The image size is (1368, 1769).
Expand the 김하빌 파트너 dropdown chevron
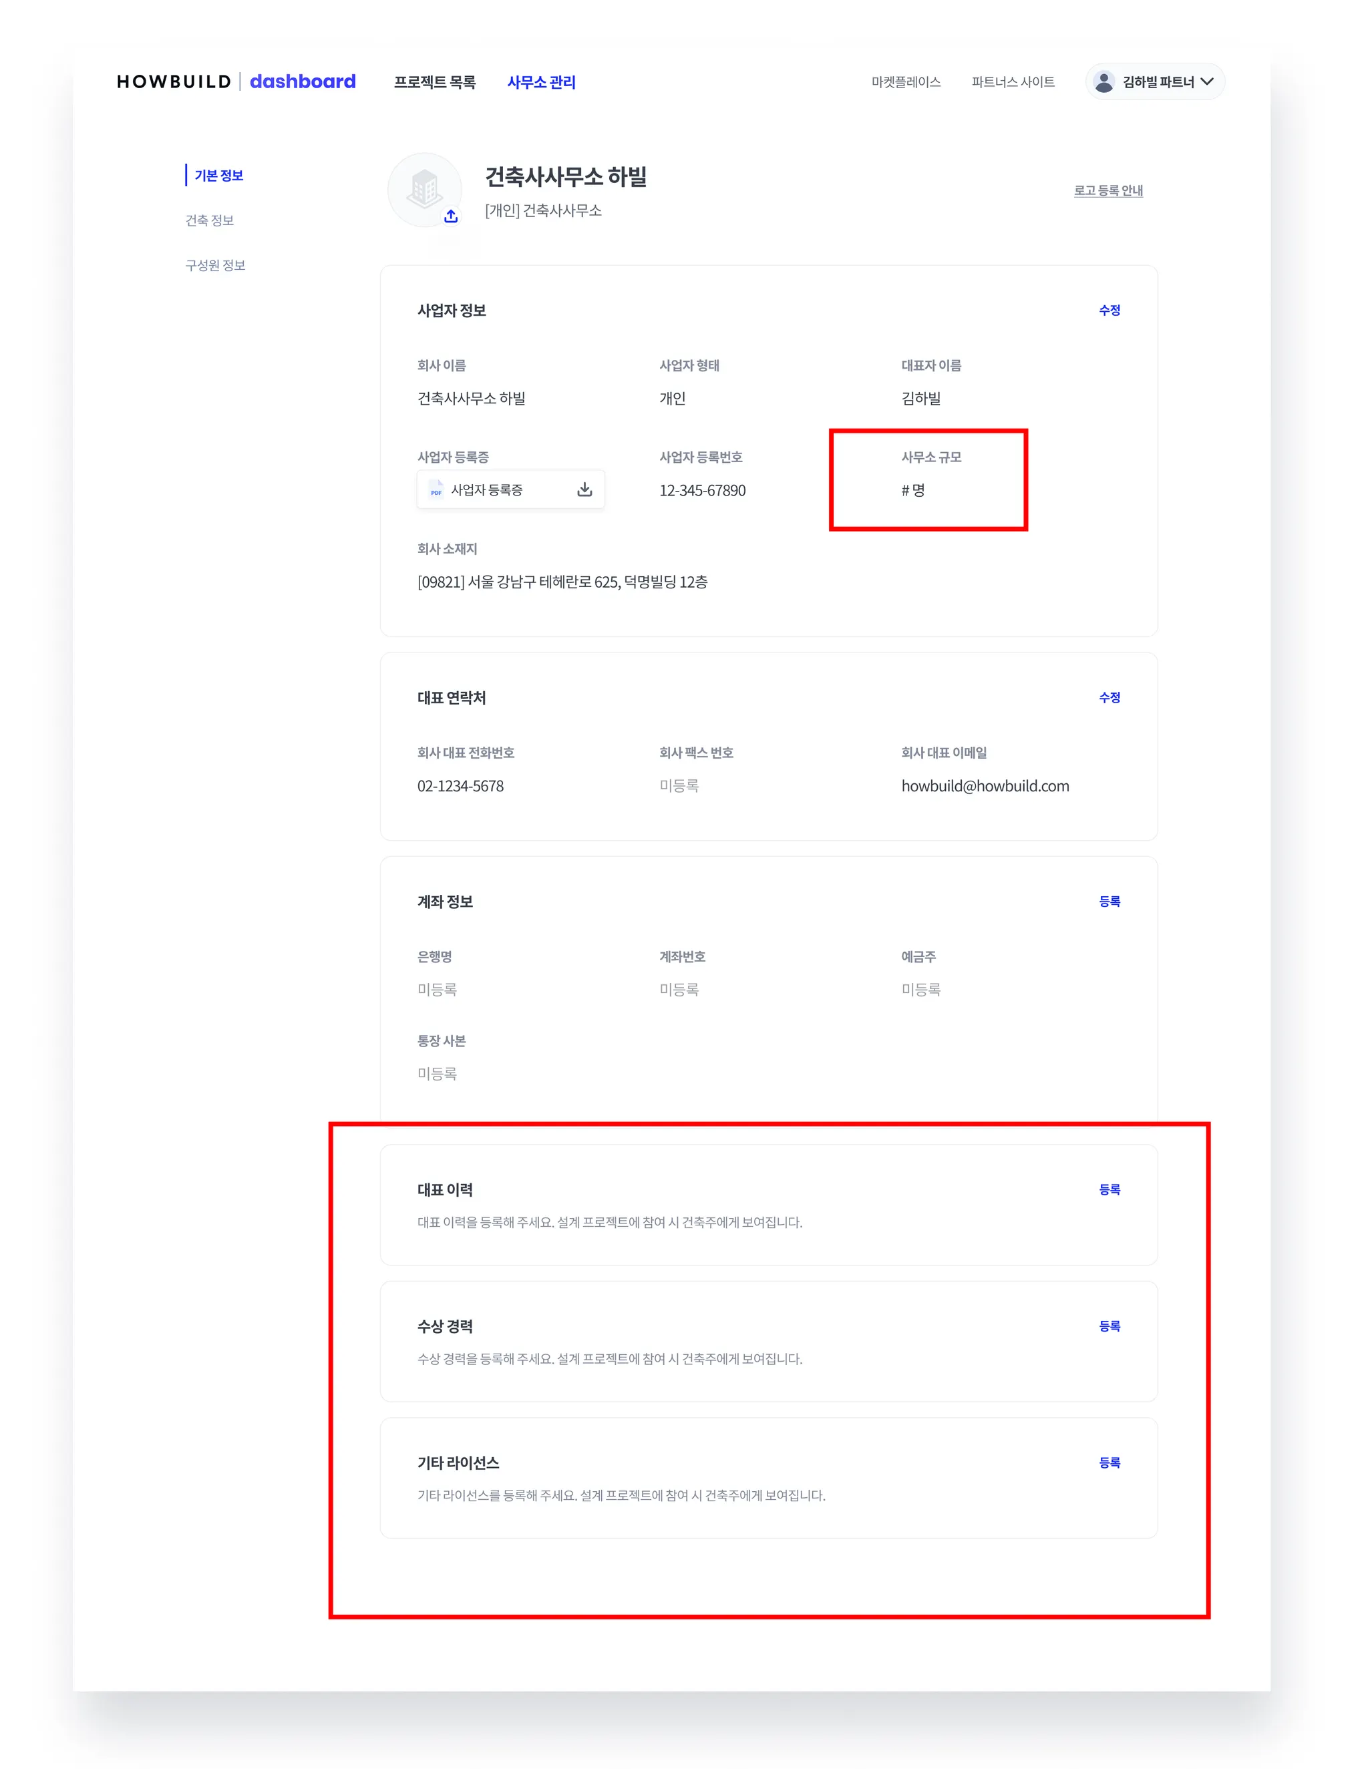1207,82
